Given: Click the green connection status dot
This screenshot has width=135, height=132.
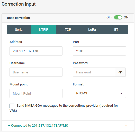Looking at the screenshot, I should click(9, 126).
